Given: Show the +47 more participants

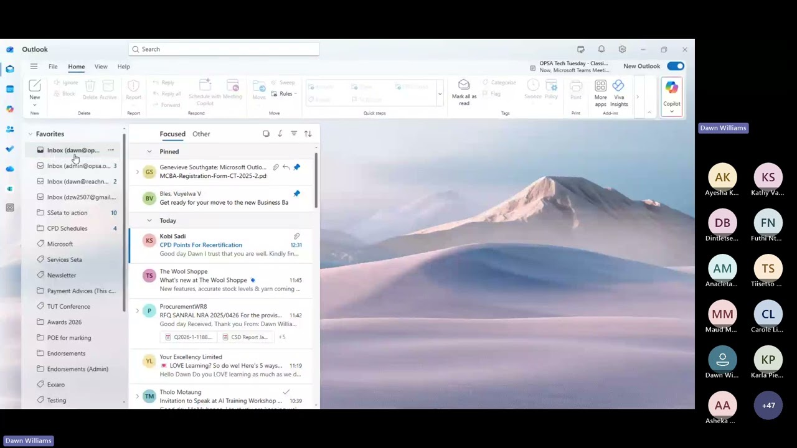Looking at the screenshot, I should point(768,406).
